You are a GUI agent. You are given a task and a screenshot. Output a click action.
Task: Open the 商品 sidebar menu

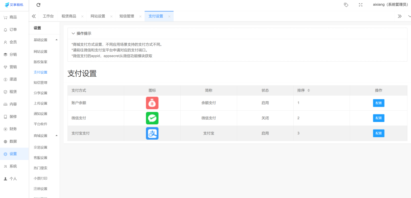[14, 17]
